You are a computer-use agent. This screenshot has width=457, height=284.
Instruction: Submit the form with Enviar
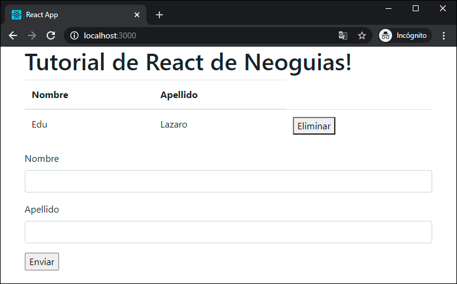42,262
